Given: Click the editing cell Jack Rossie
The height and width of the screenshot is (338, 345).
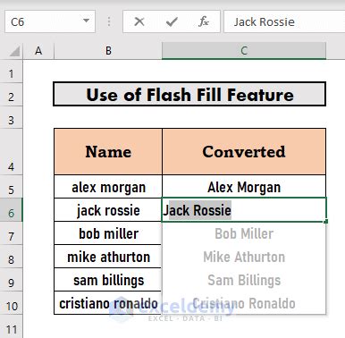Looking at the screenshot, I should point(244,210).
